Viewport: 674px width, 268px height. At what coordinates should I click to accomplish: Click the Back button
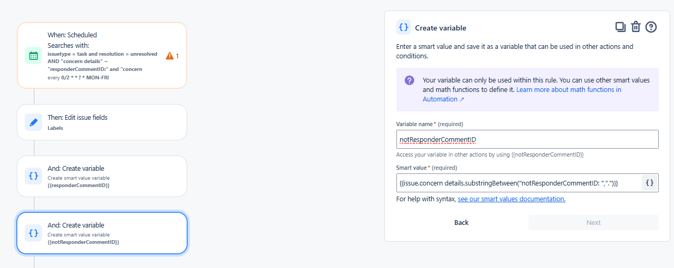coord(461,223)
